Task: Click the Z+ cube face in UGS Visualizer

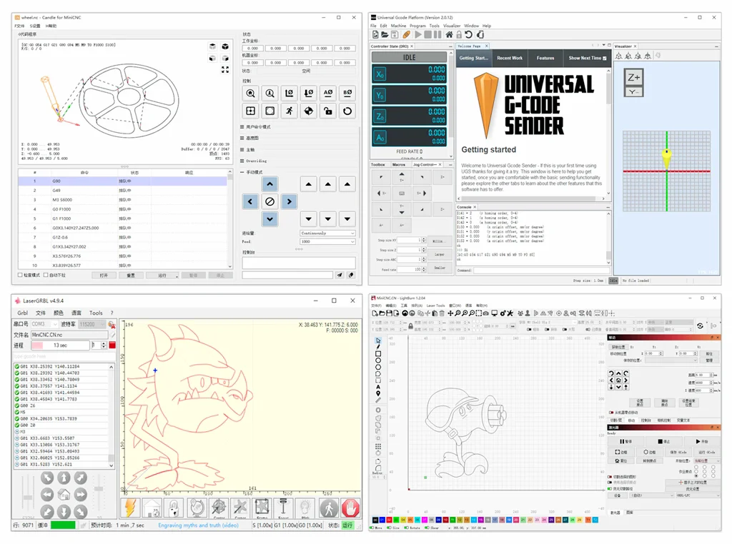Action: coord(634,77)
